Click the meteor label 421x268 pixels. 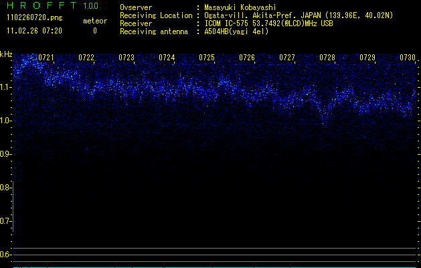click(x=94, y=21)
